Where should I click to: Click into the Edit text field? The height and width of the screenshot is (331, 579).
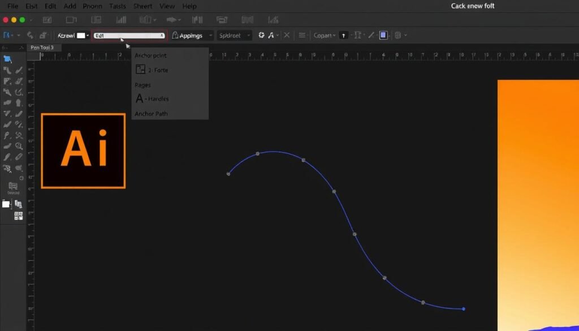129,36
